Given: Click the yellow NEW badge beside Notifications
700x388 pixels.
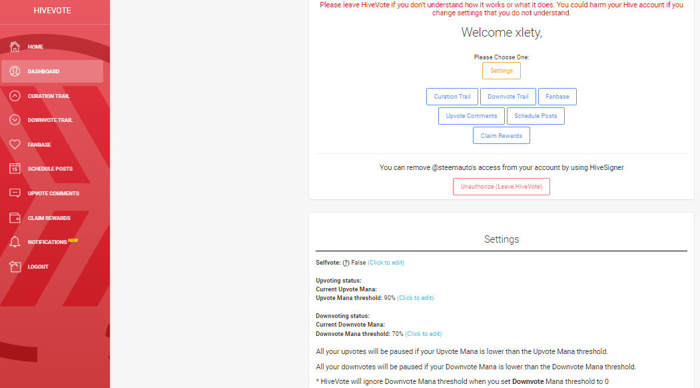Looking at the screenshot, I should tap(73, 240).
